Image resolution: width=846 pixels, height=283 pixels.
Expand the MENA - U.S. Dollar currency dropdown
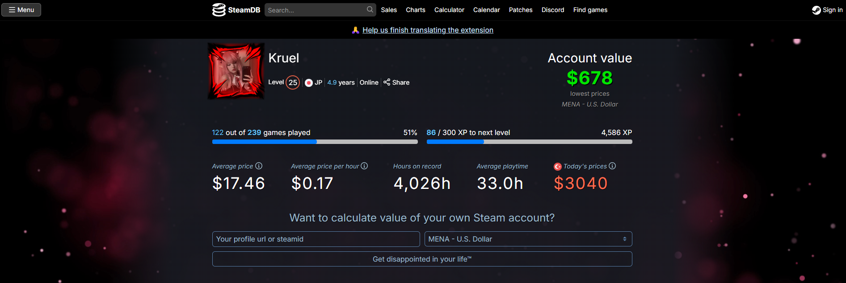pos(528,239)
